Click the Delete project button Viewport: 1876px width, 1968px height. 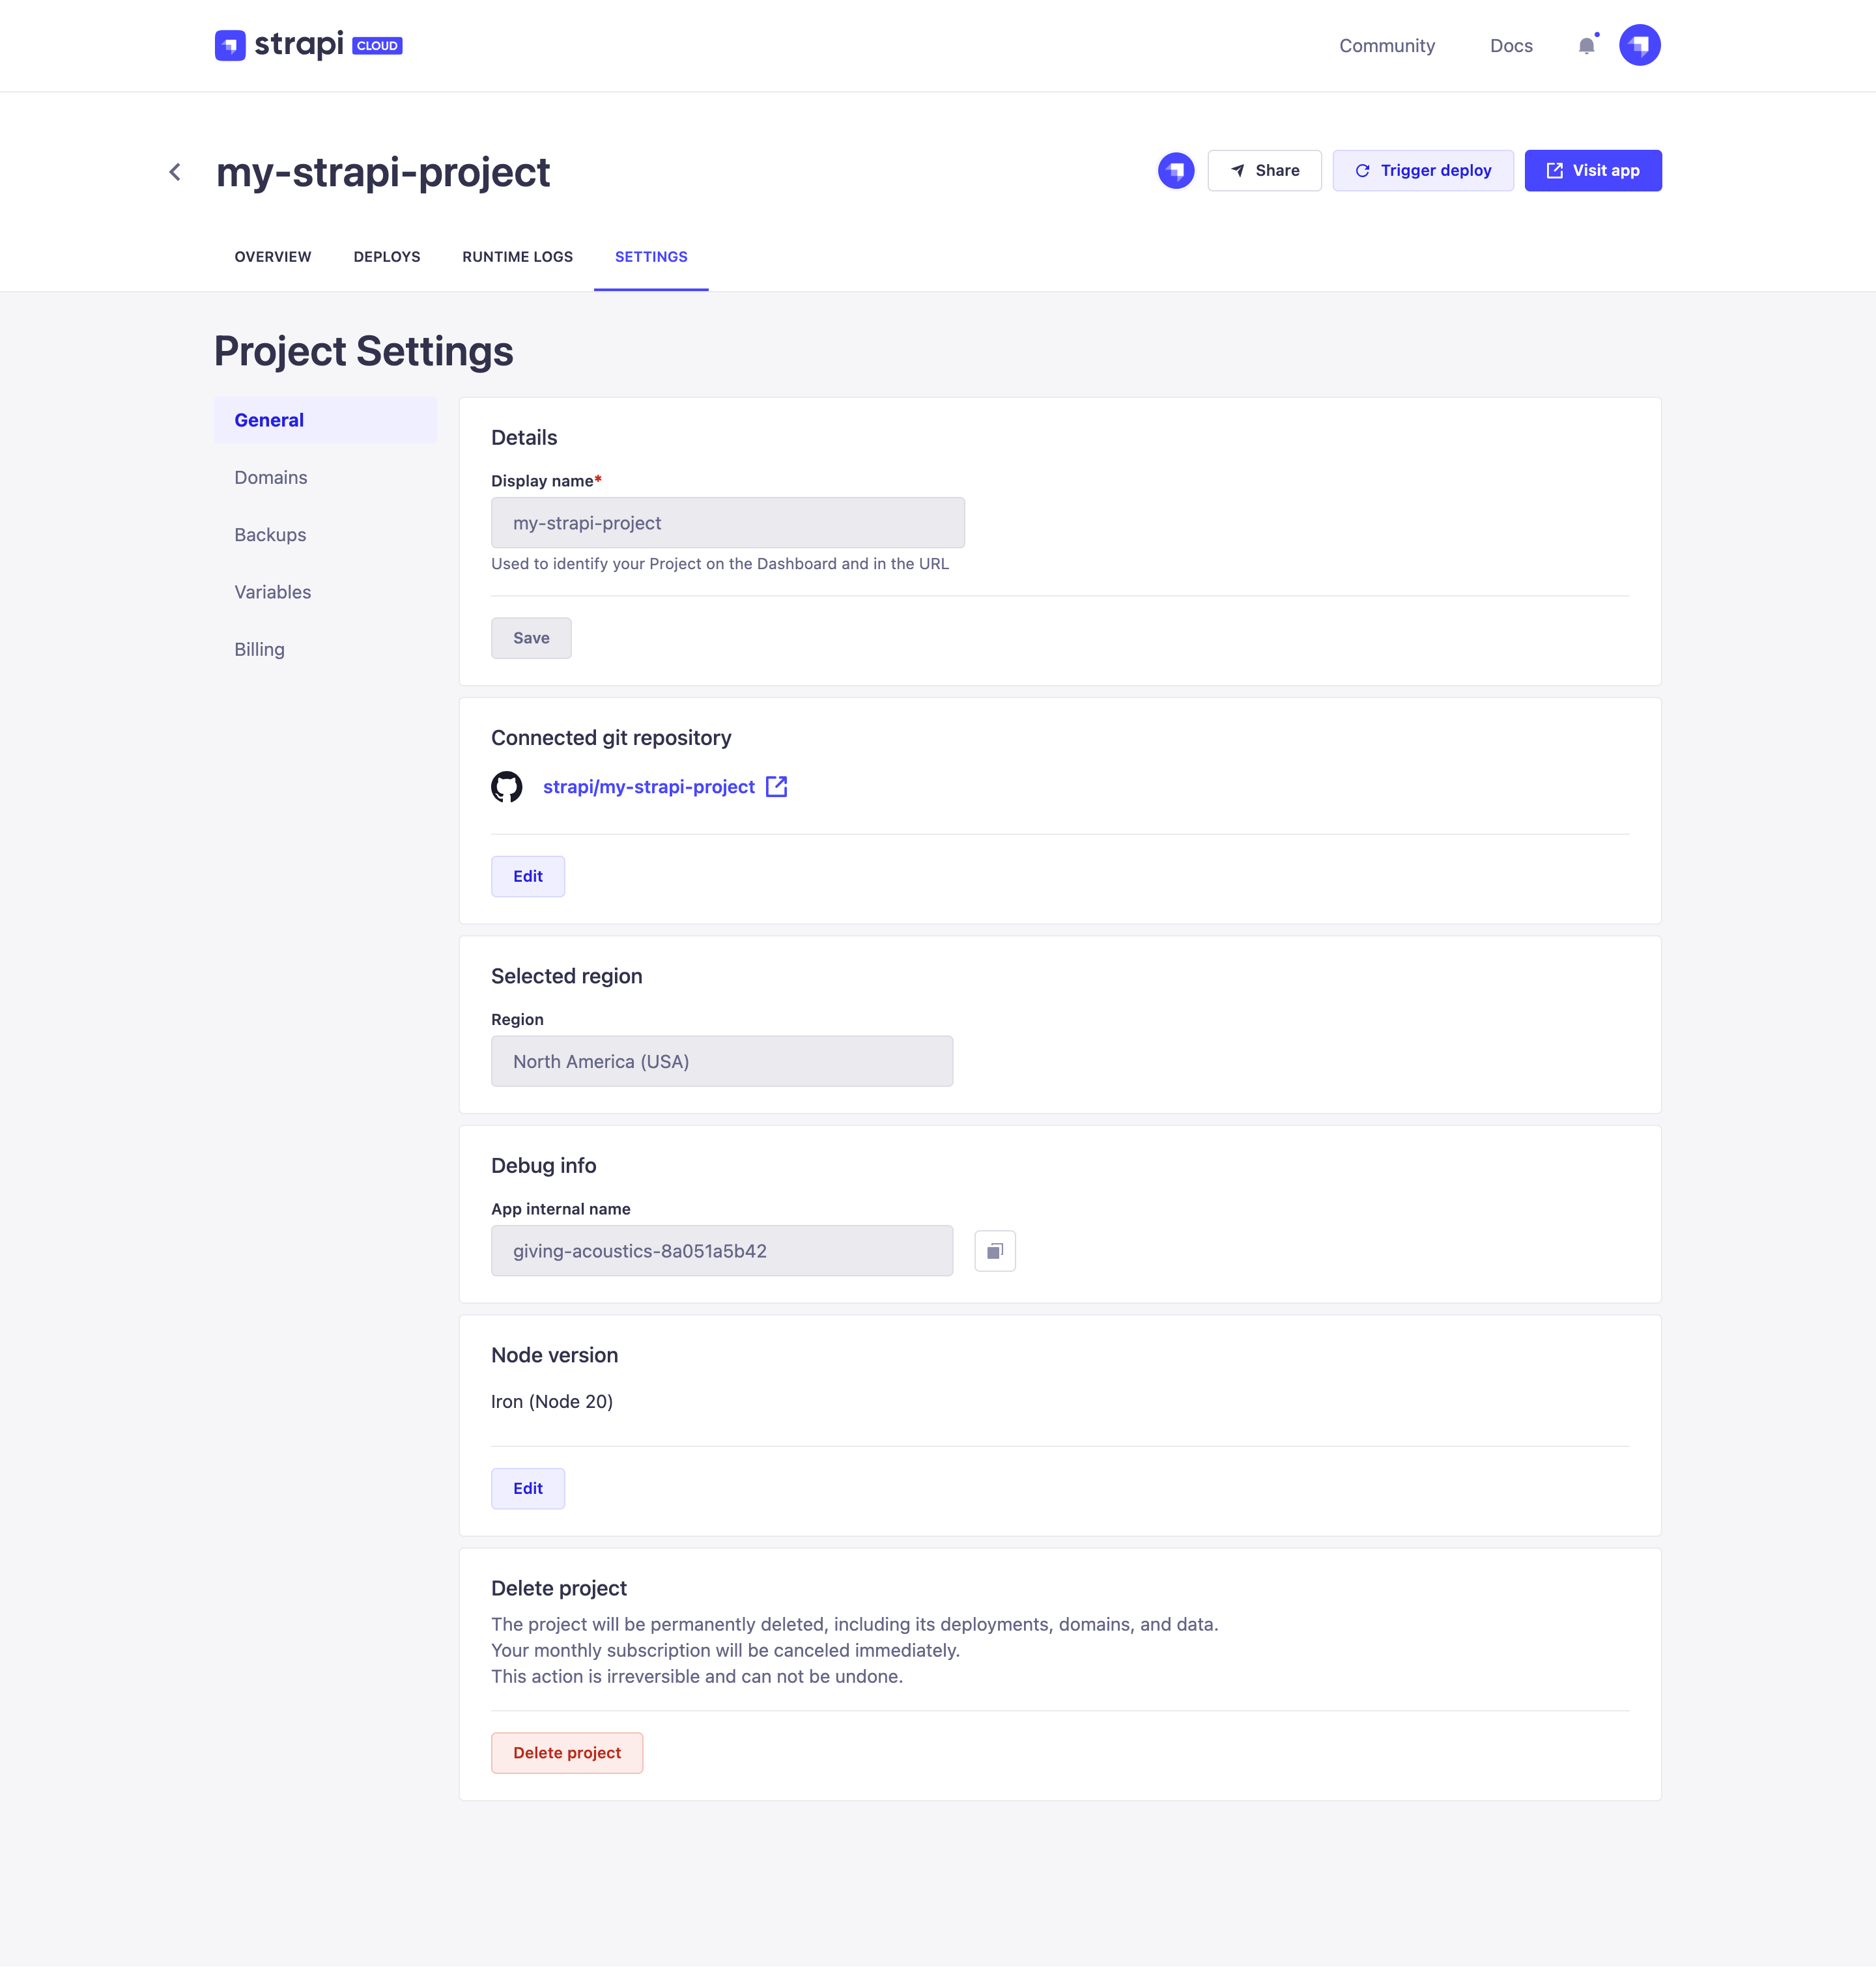(x=566, y=1752)
